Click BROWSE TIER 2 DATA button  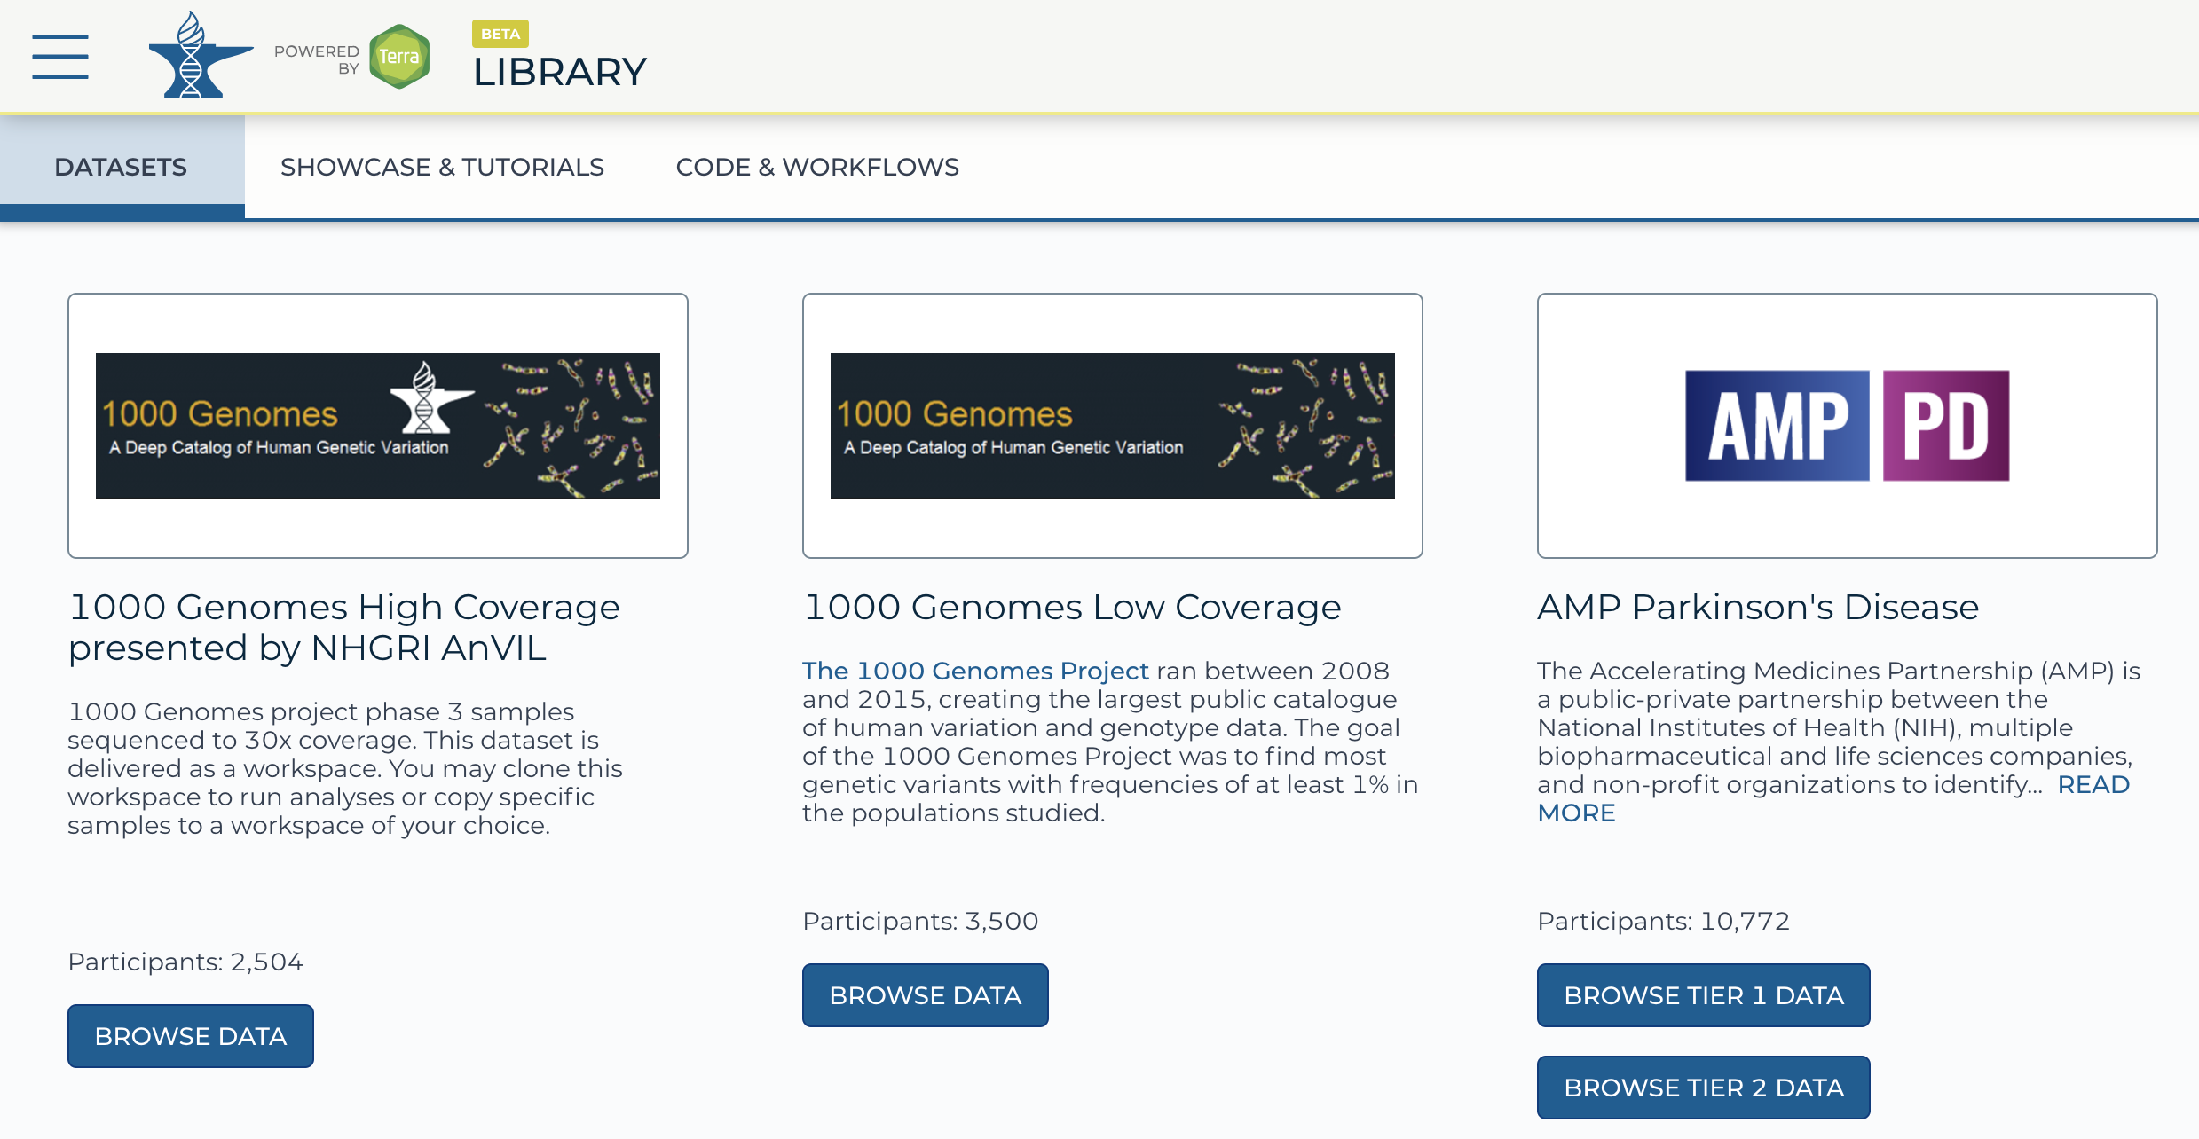point(1704,1088)
